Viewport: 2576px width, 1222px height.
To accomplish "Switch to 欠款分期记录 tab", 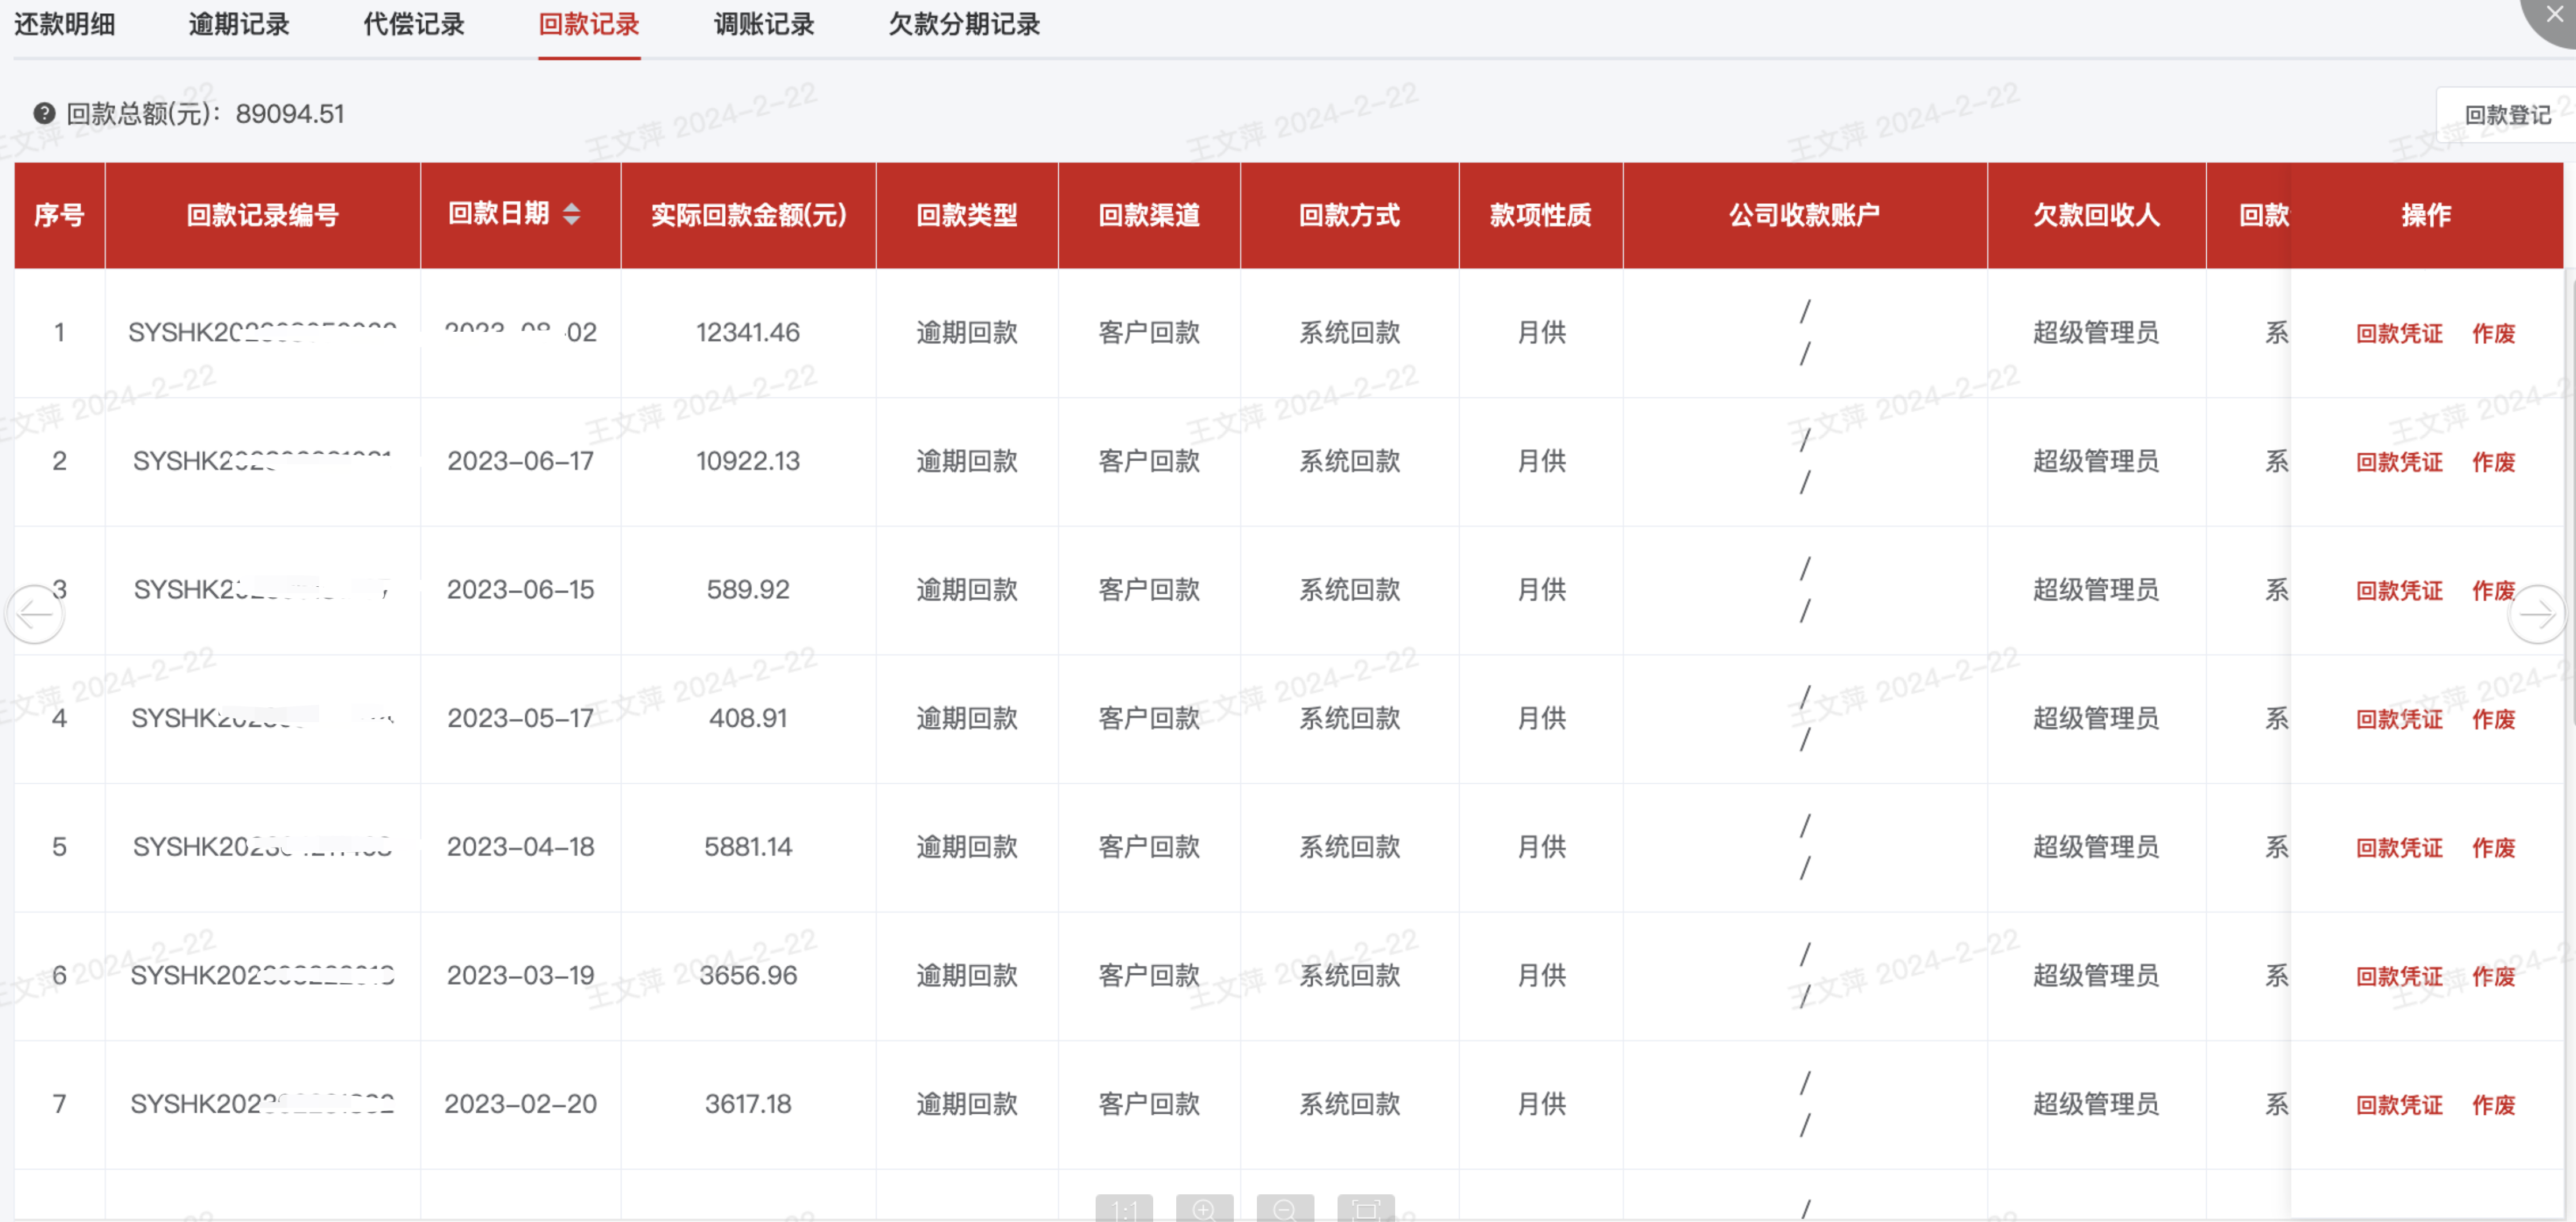I will (964, 24).
